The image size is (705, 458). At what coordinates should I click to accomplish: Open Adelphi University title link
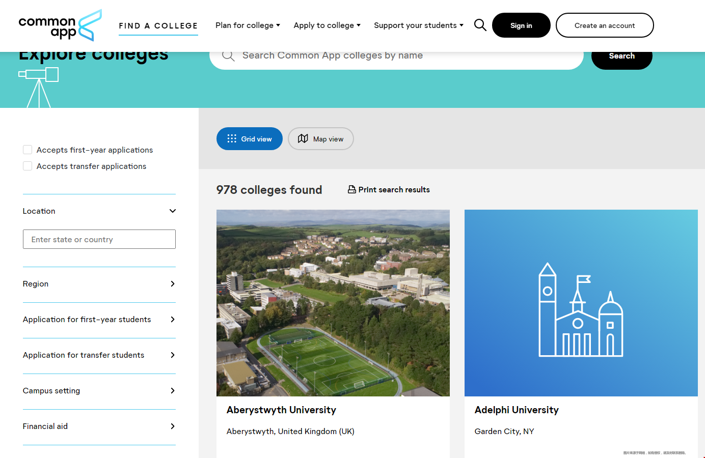pyautogui.click(x=517, y=410)
